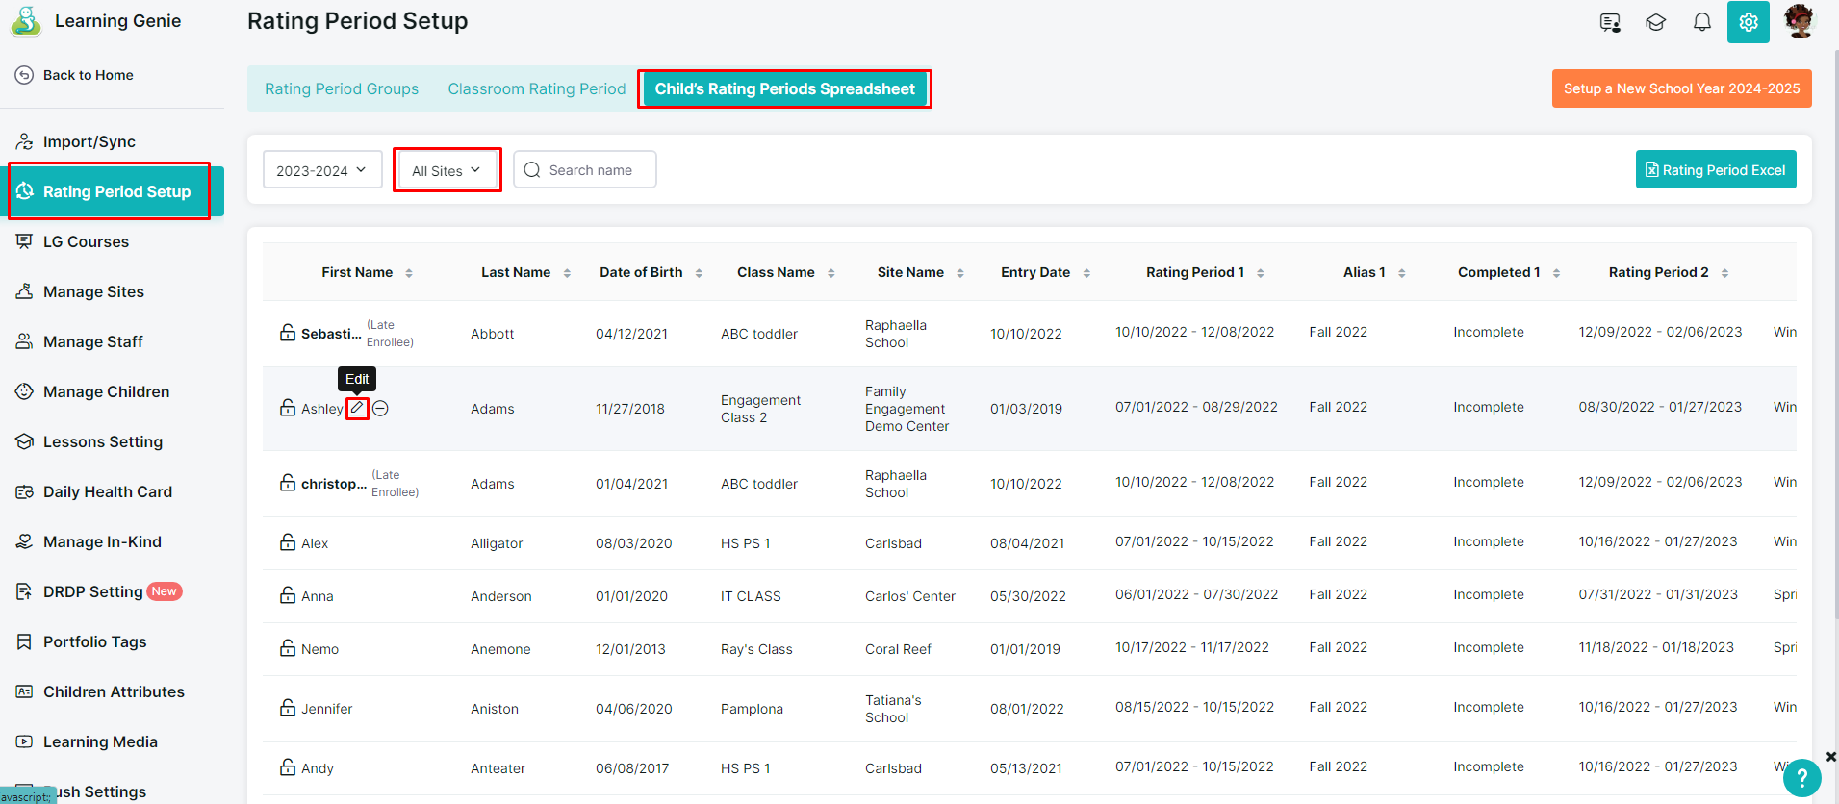Open the blue help question mark bubble
Screen dimensions: 1839x804
click(x=1802, y=778)
